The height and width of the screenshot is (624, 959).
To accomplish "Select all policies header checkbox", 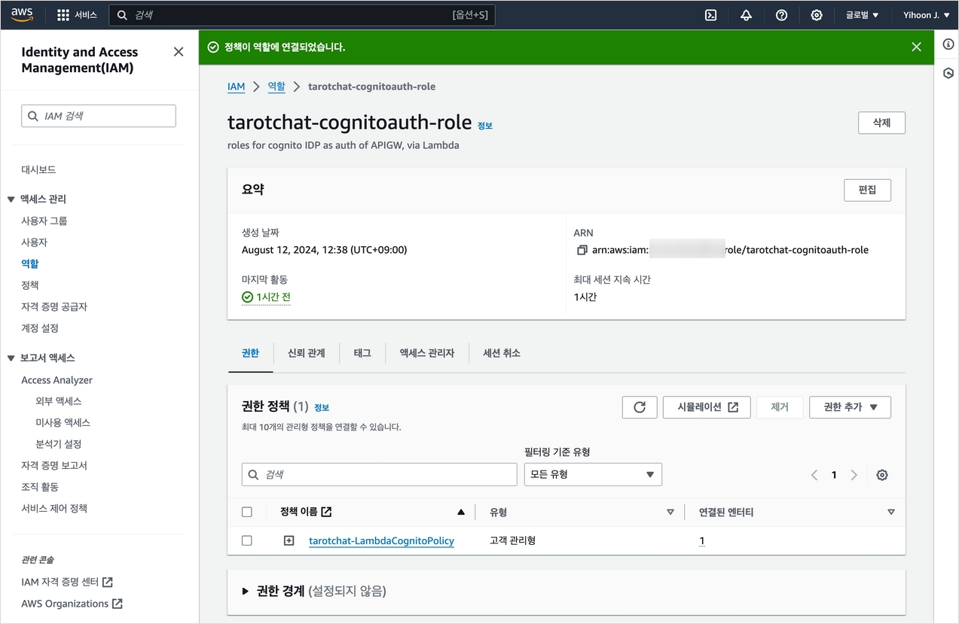I will pyautogui.click(x=247, y=512).
